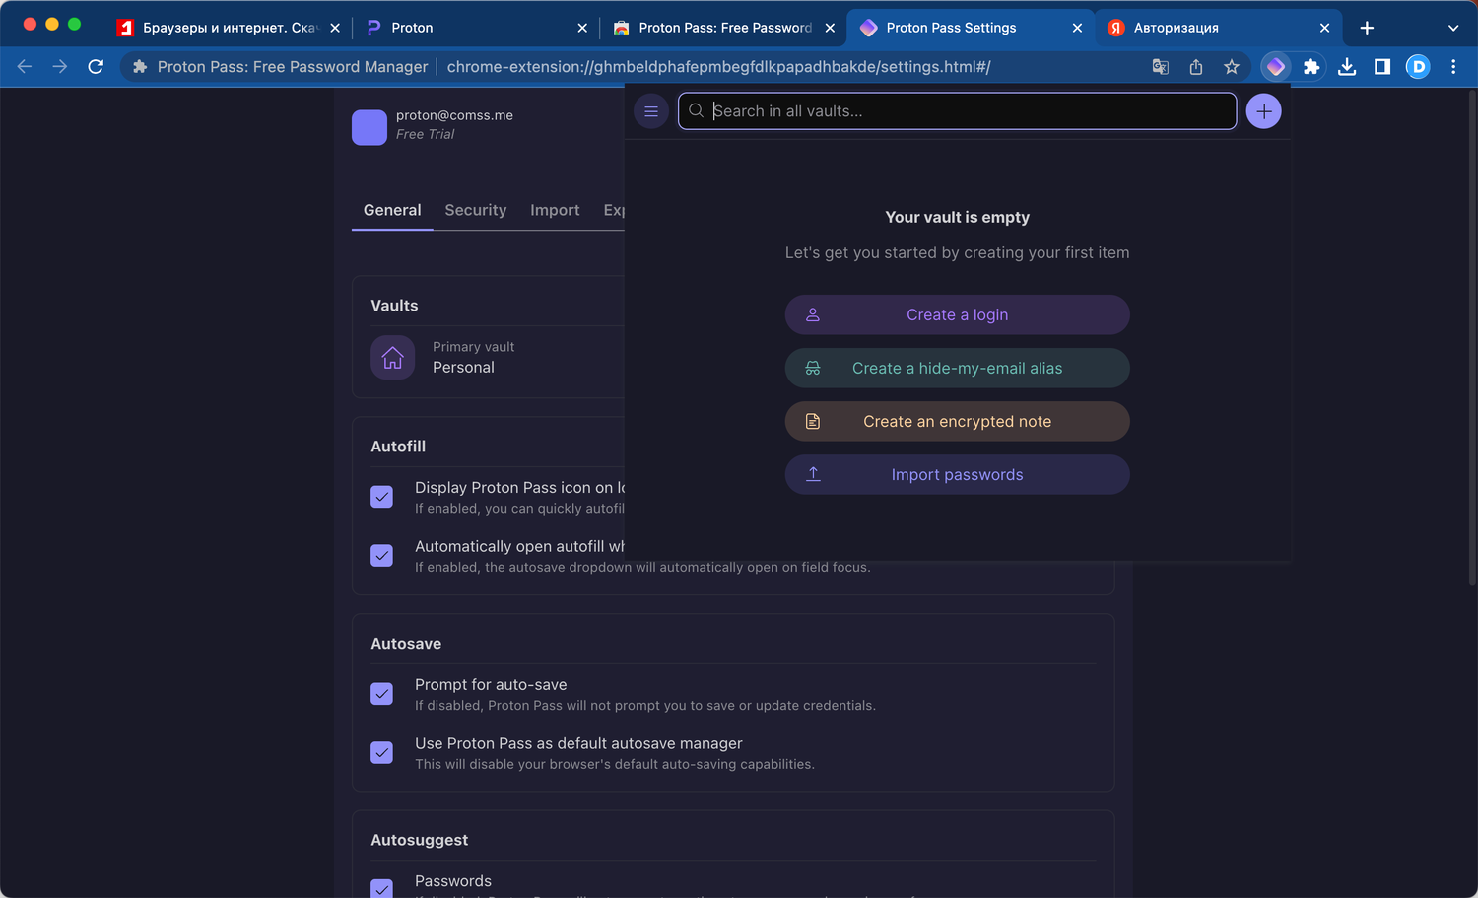The height and width of the screenshot is (898, 1478).
Task: Bookmark this page with the star icon
Action: [x=1232, y=67]
